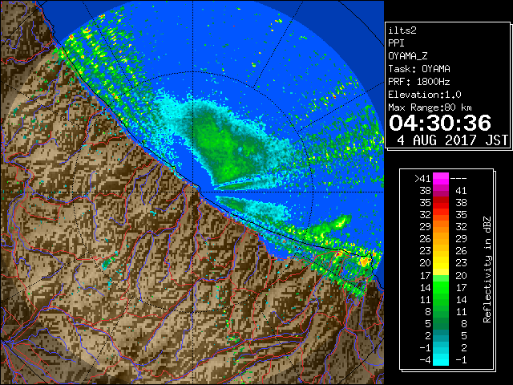Select the "PPI" scan type text
Screen dimensions: 513x385
point(396,43)
